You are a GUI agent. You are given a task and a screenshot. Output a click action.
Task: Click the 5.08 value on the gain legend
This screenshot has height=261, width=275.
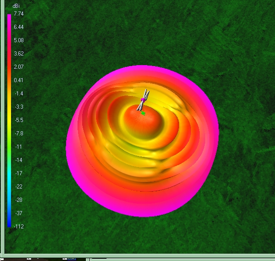[18, 40]
